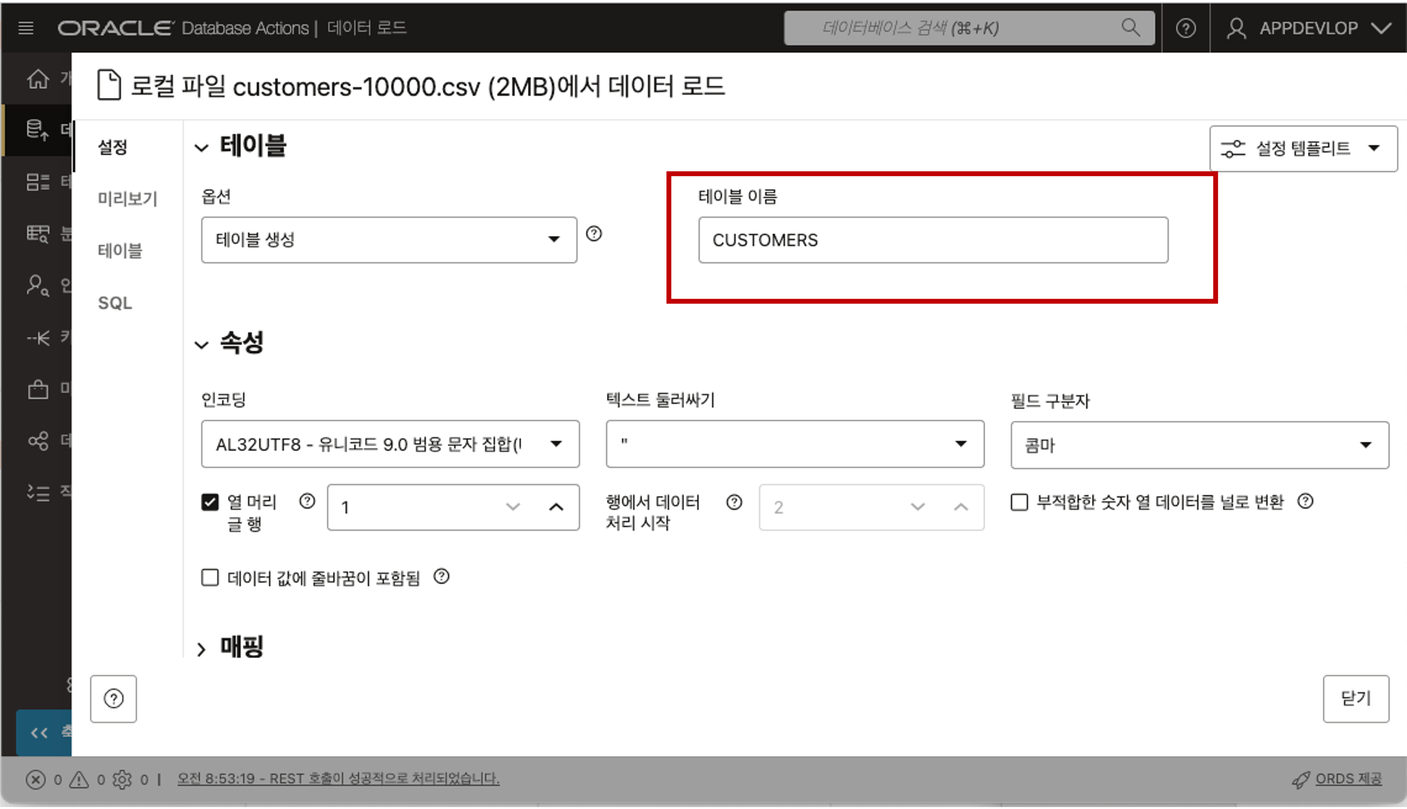The width and height of the screenshot is (1407, 809).
Task: Collapse the '테이블' section
Action: 201,148
